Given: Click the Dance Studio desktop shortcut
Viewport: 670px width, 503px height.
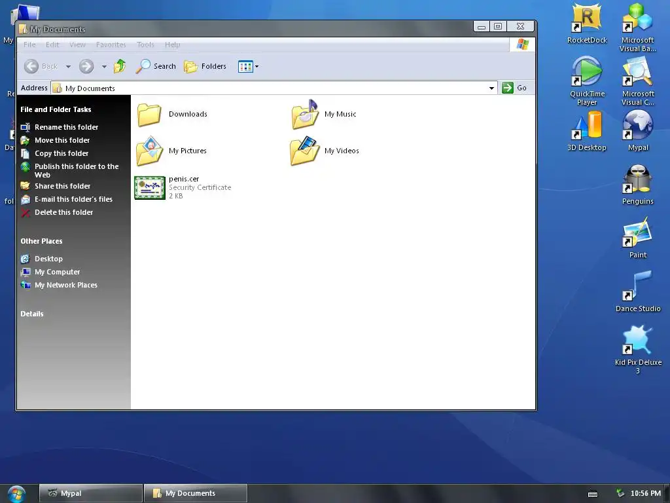Looking at the screenshot, I should 638,291.
